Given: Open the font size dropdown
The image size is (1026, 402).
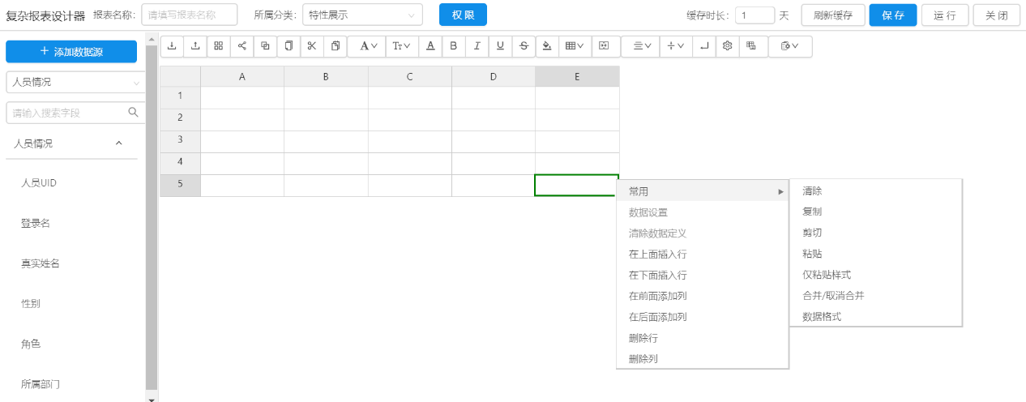Looking at the screenshot, I should click(401, 46).
